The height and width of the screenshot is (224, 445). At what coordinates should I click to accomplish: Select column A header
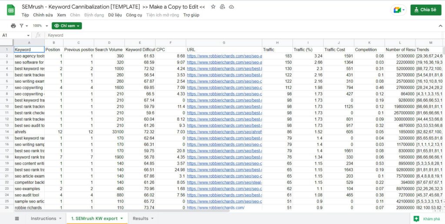(29, 42)
